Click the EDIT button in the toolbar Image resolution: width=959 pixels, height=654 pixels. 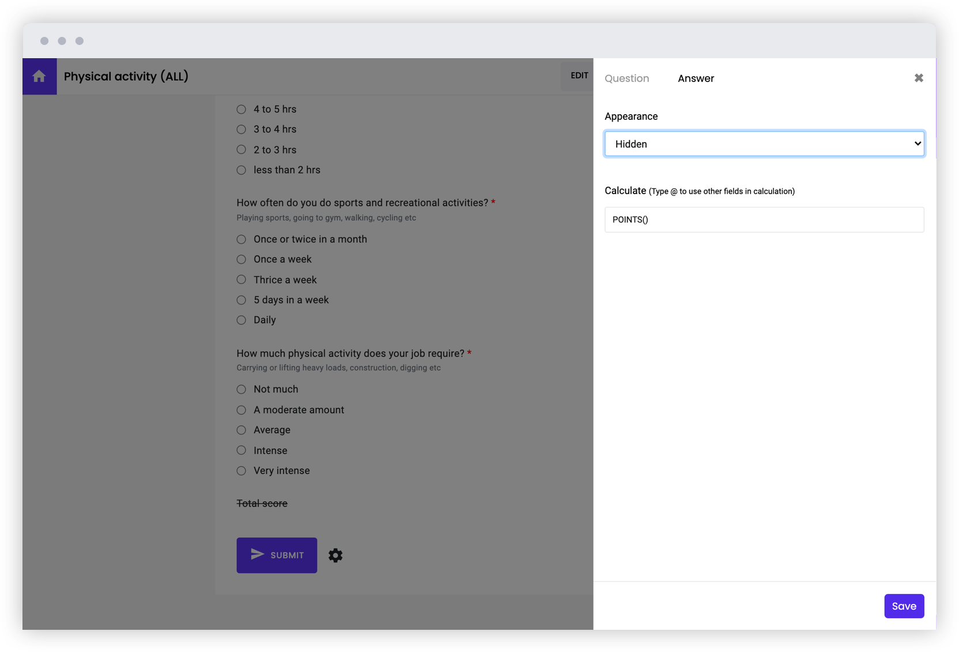tap(579, 75)
